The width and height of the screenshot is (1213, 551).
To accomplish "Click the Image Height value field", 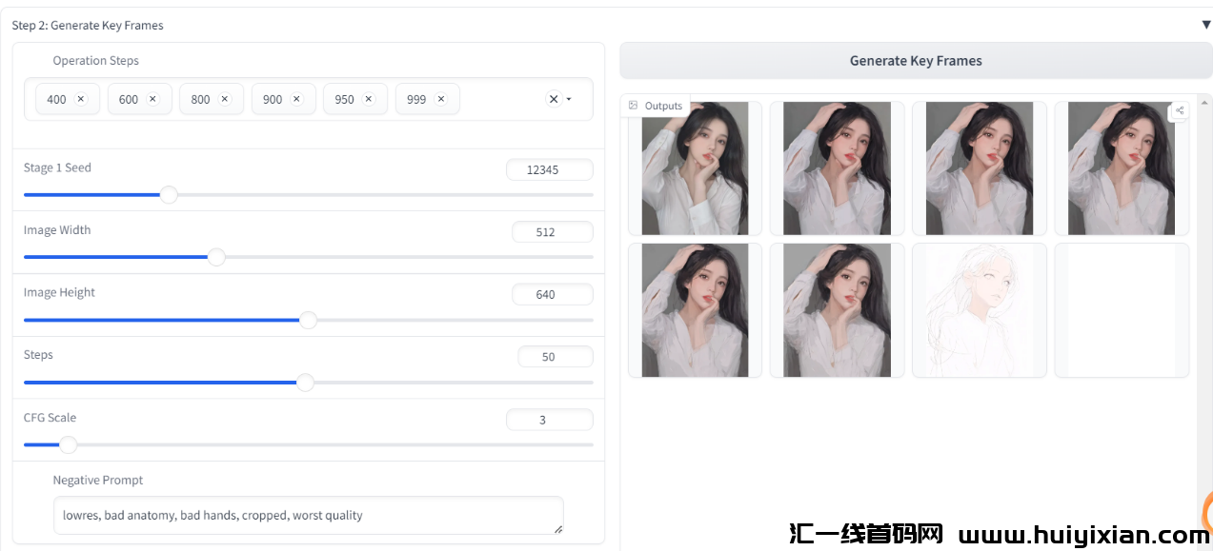I will pos(552,295).
